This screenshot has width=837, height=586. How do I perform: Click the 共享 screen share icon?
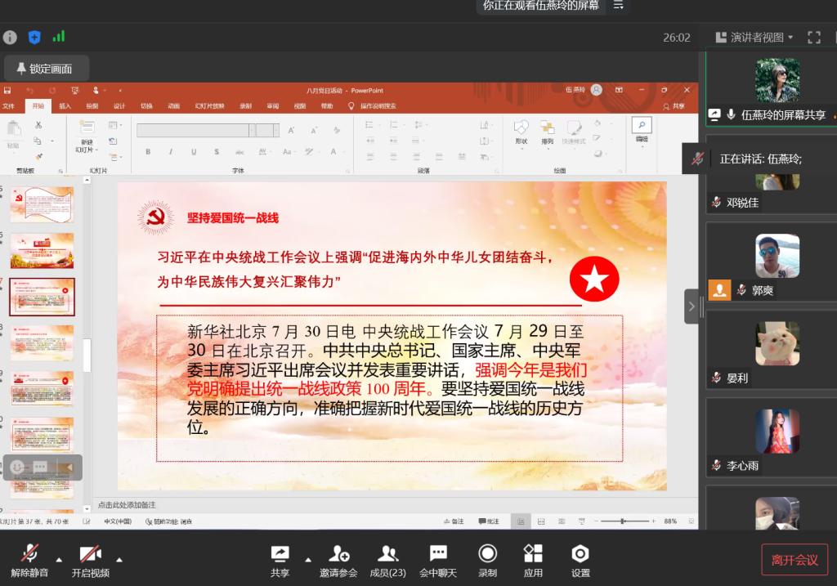click(x=280, y=560)
